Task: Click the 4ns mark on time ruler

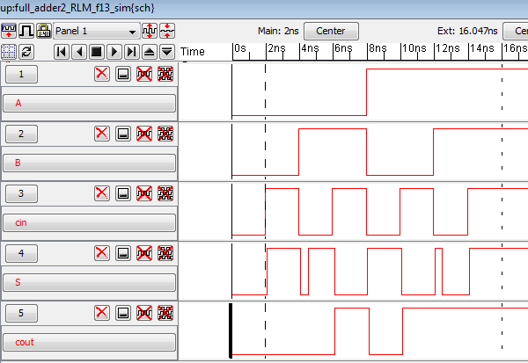Action: 310,48
